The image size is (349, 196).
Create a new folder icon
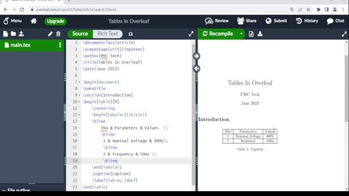[x=13, y=34]
